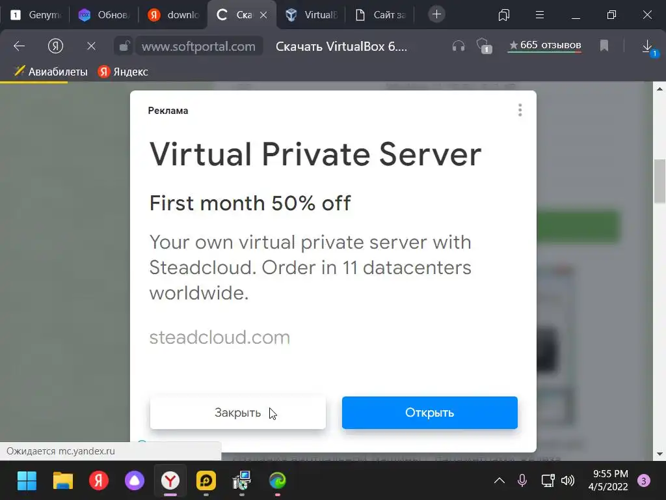The height and width of the screenshot is (500, 666).
Task: Focus the www.softportal.com address field
Action: pyautogui.click(x=199, y=46)
